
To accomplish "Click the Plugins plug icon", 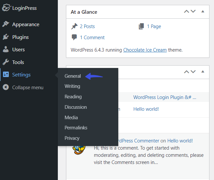I will (x=6, y=37).
